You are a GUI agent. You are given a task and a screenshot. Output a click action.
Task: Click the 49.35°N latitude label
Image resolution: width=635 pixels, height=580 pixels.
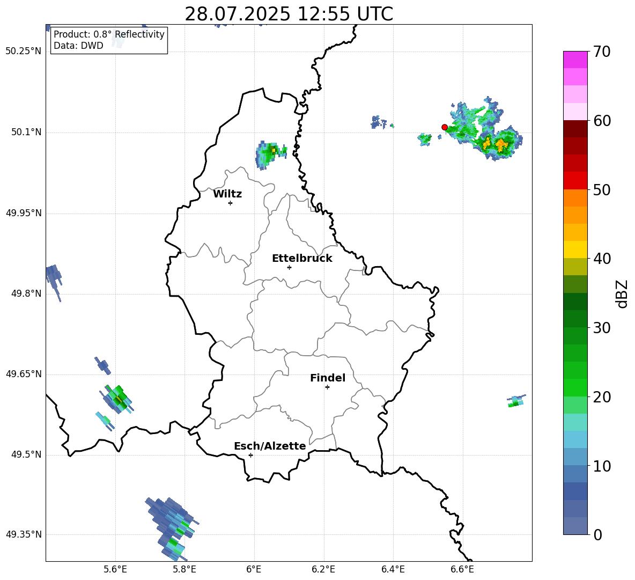(24, 534)
